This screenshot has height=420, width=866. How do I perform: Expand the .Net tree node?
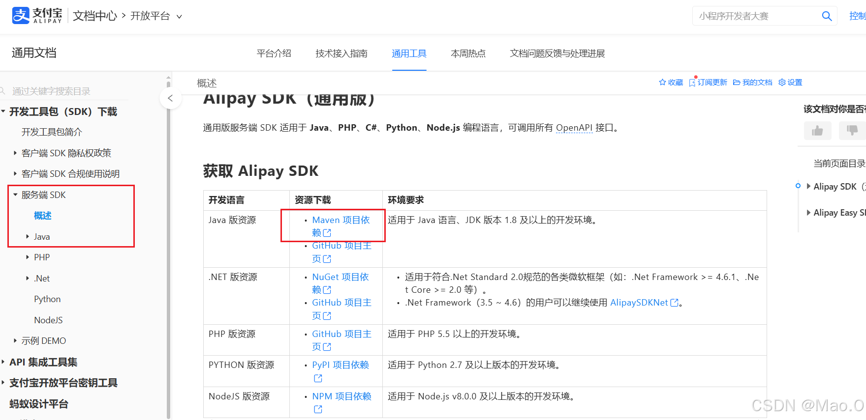click(28, 278)
